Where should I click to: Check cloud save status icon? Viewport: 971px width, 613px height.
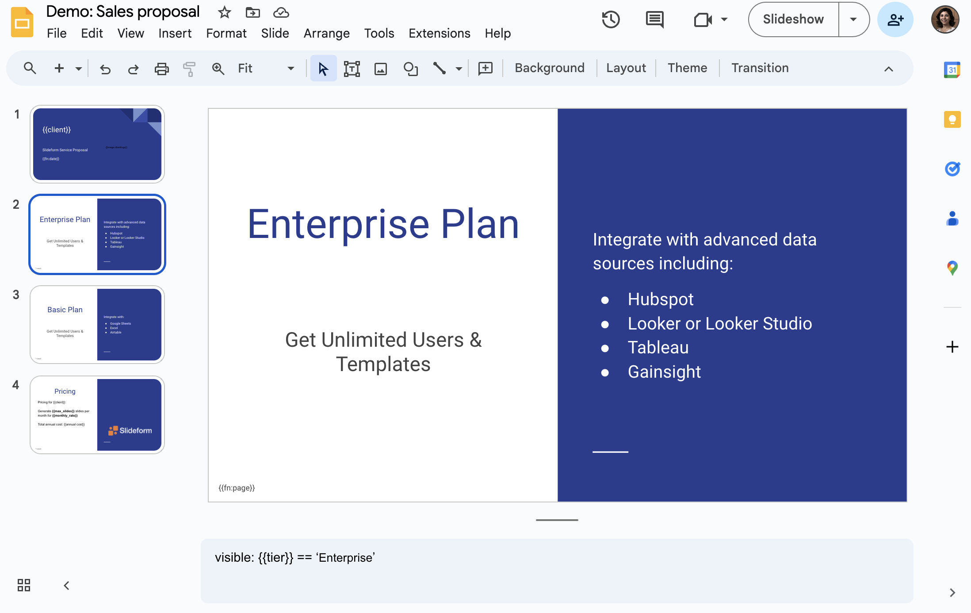pyautogui.click(x=281, y=12)
